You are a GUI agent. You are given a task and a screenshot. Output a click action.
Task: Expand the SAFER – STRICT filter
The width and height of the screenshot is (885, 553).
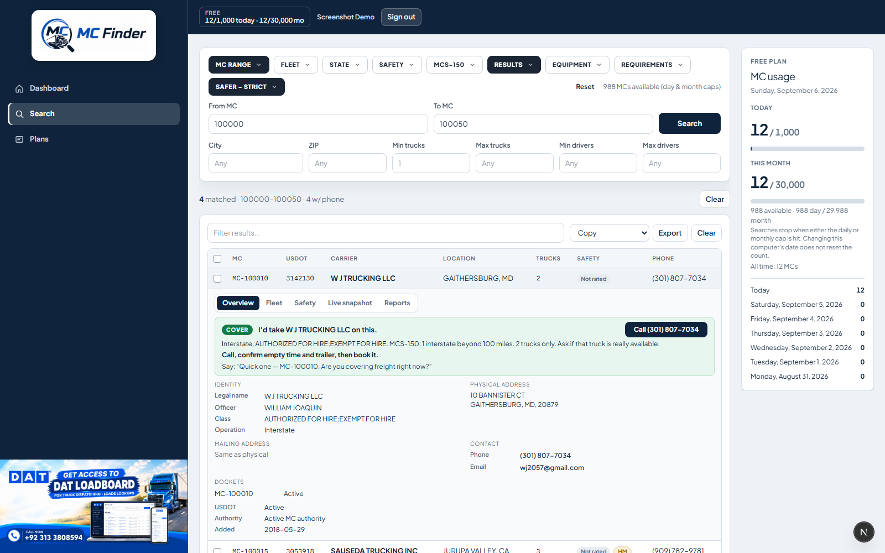[246, 87]
